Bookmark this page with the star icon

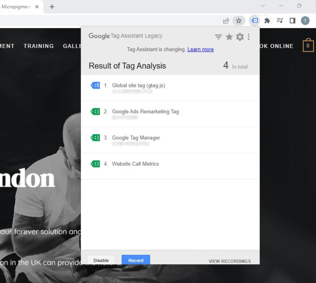(x=239, y=21)
